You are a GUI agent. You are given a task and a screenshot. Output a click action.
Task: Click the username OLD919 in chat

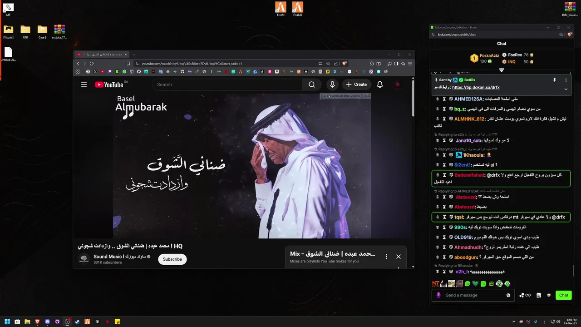click(463, 237)
